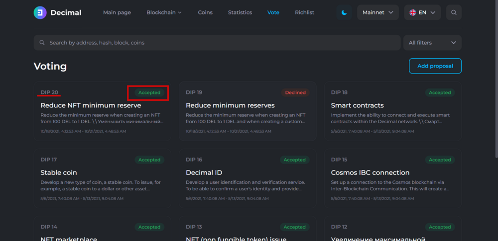Image resolution: width=498 pixels, height=241 pixels.
Task: Click the Decimal brand name text
Action: click(66, 13)
